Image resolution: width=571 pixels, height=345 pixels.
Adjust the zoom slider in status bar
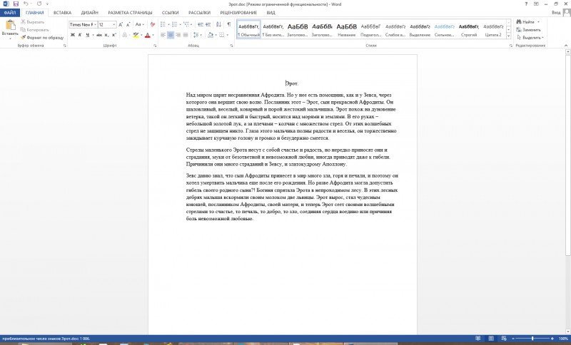(x=532, y=339)
